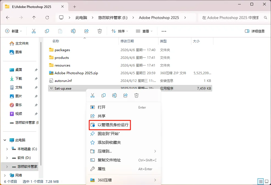Expand the 压缩到... submenu

155,151
